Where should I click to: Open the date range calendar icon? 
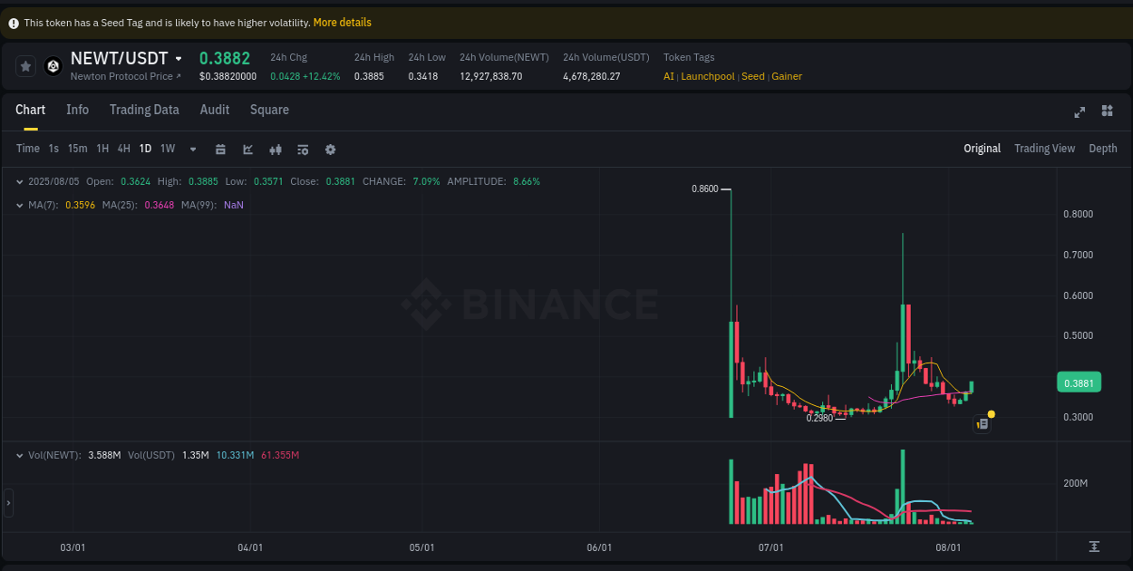220,149
